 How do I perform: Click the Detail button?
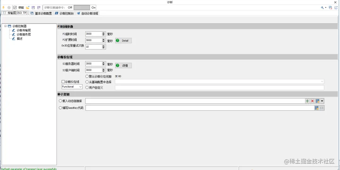[123, 40]
